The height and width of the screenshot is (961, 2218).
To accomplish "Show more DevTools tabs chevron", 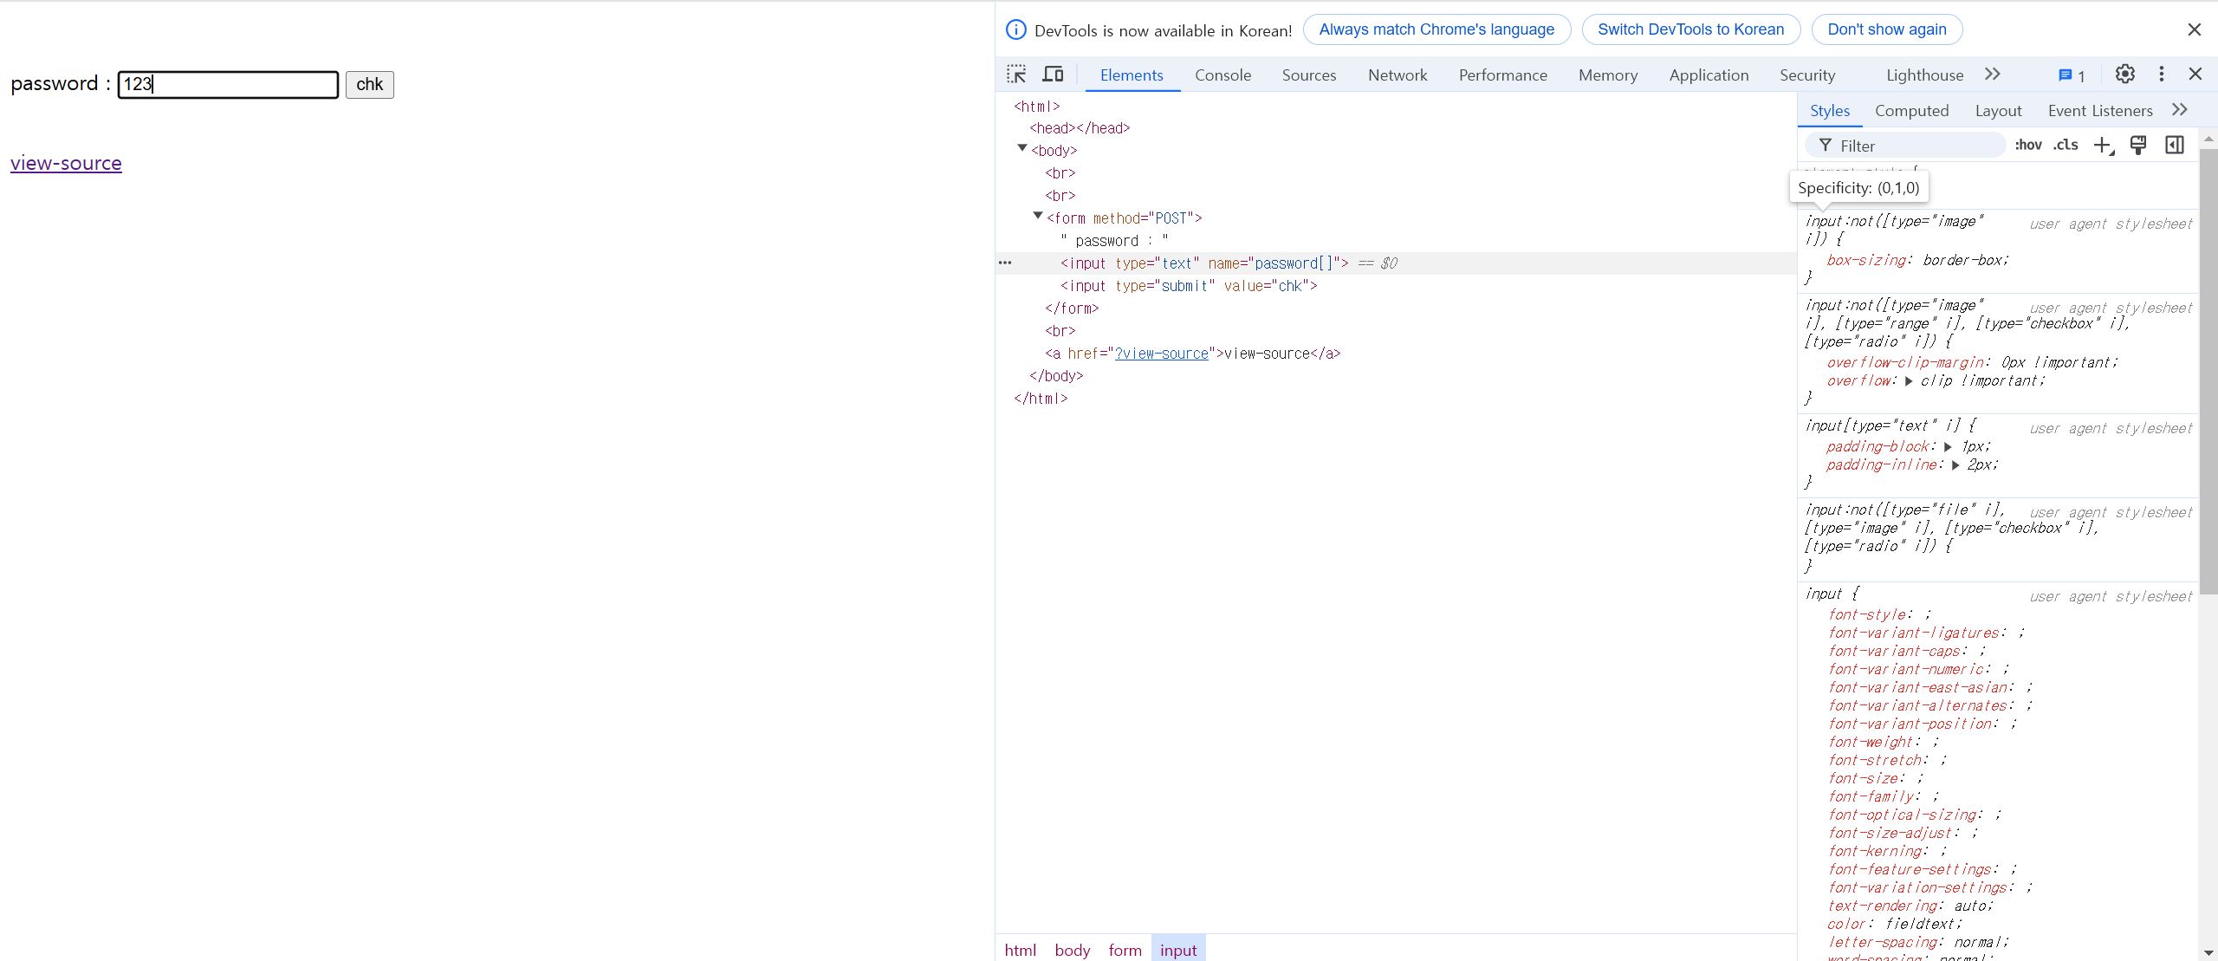I will 1993,75.
